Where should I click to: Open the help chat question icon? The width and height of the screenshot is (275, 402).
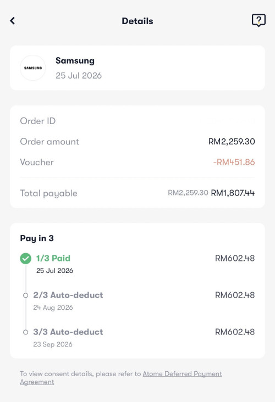[258, 20]
